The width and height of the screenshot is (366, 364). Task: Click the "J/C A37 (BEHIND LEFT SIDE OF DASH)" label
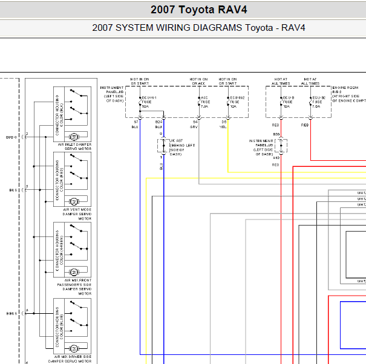182,148
